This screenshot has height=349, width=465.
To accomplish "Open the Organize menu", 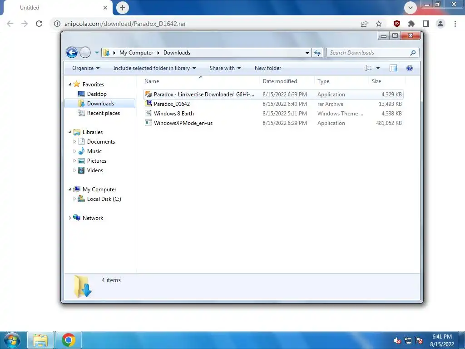I will 86,68.
